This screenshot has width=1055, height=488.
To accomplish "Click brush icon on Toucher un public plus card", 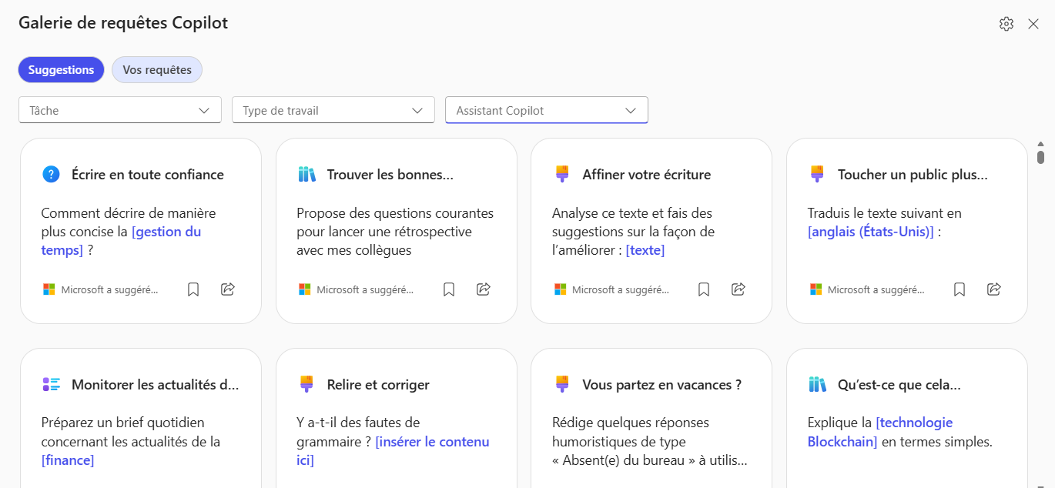I will point(817,175).
